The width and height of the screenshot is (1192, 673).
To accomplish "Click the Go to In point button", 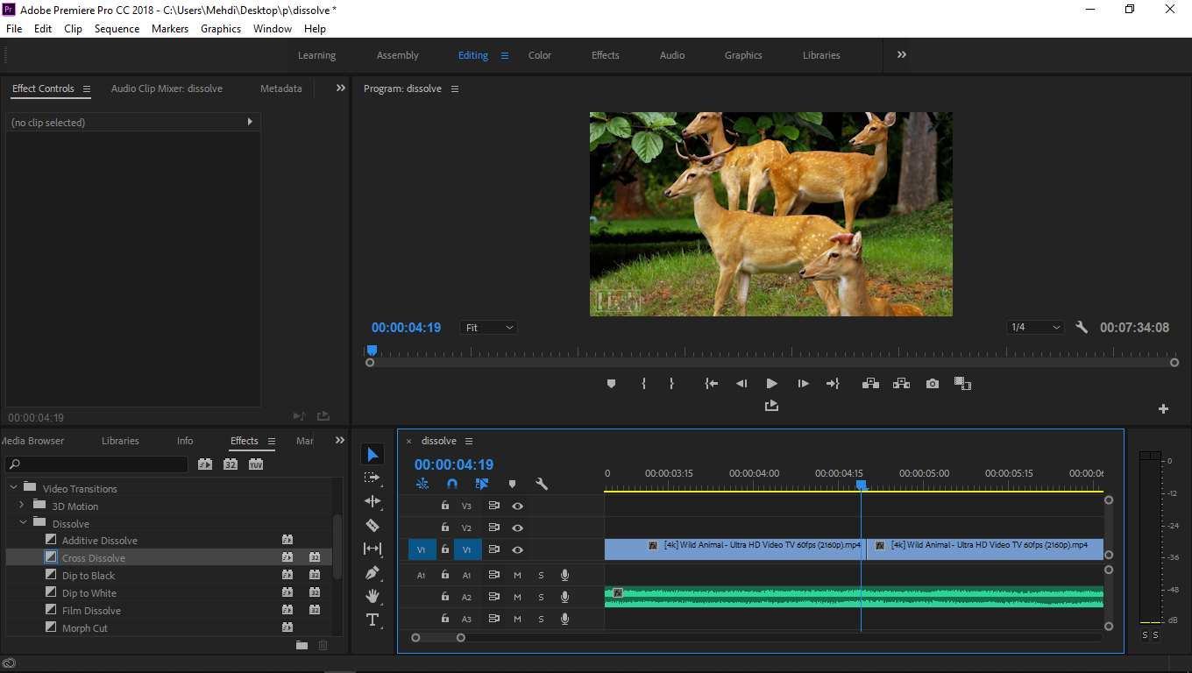I will [712, 384].
